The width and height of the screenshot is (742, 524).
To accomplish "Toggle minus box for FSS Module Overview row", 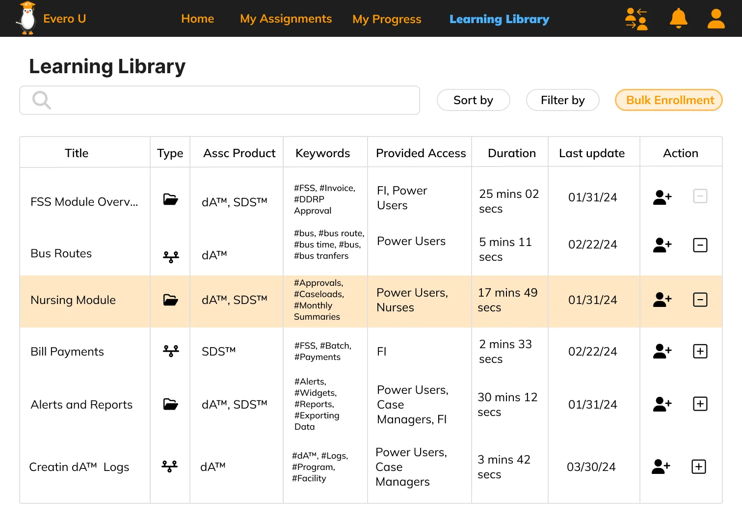I will (x=700, y=196).
